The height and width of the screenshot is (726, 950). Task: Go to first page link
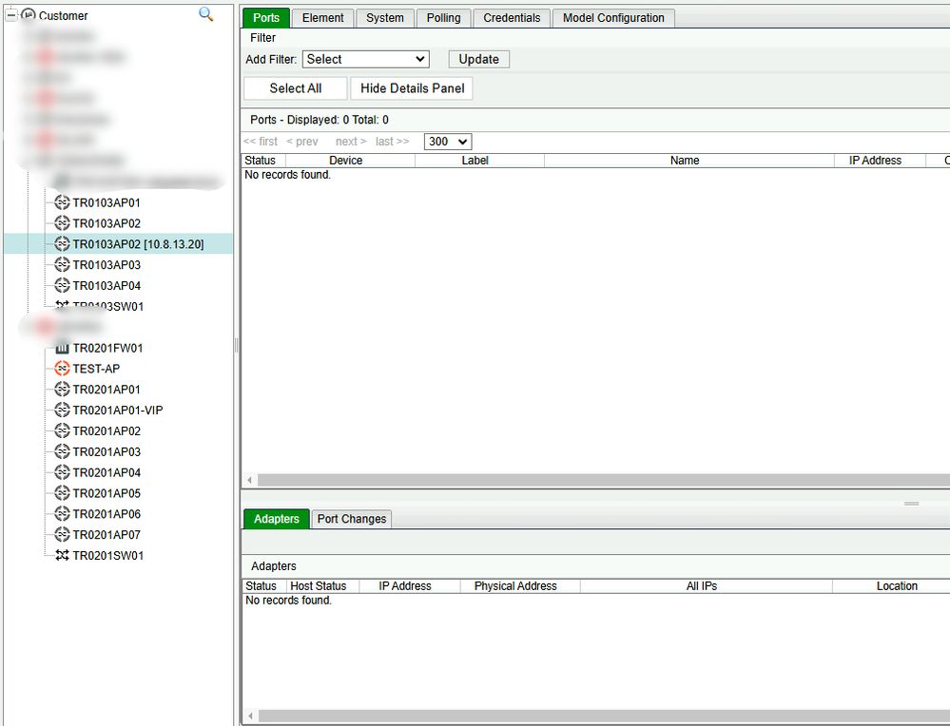(x=261, y=141)
